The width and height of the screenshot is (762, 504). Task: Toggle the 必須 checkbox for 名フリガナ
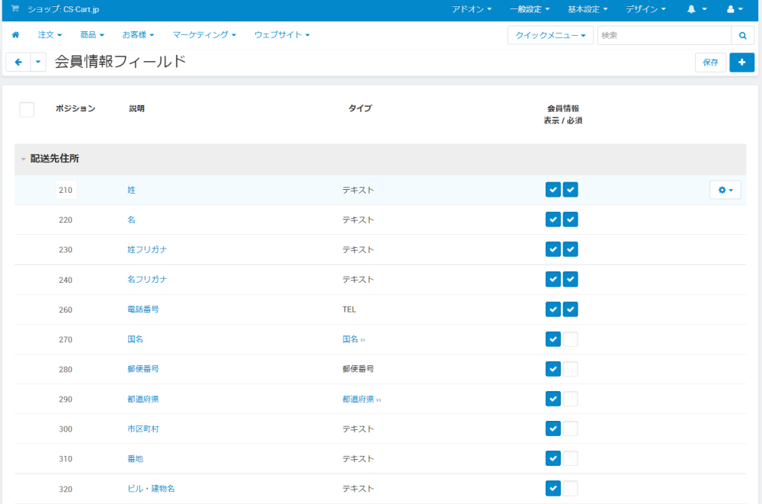coord(571,279)
